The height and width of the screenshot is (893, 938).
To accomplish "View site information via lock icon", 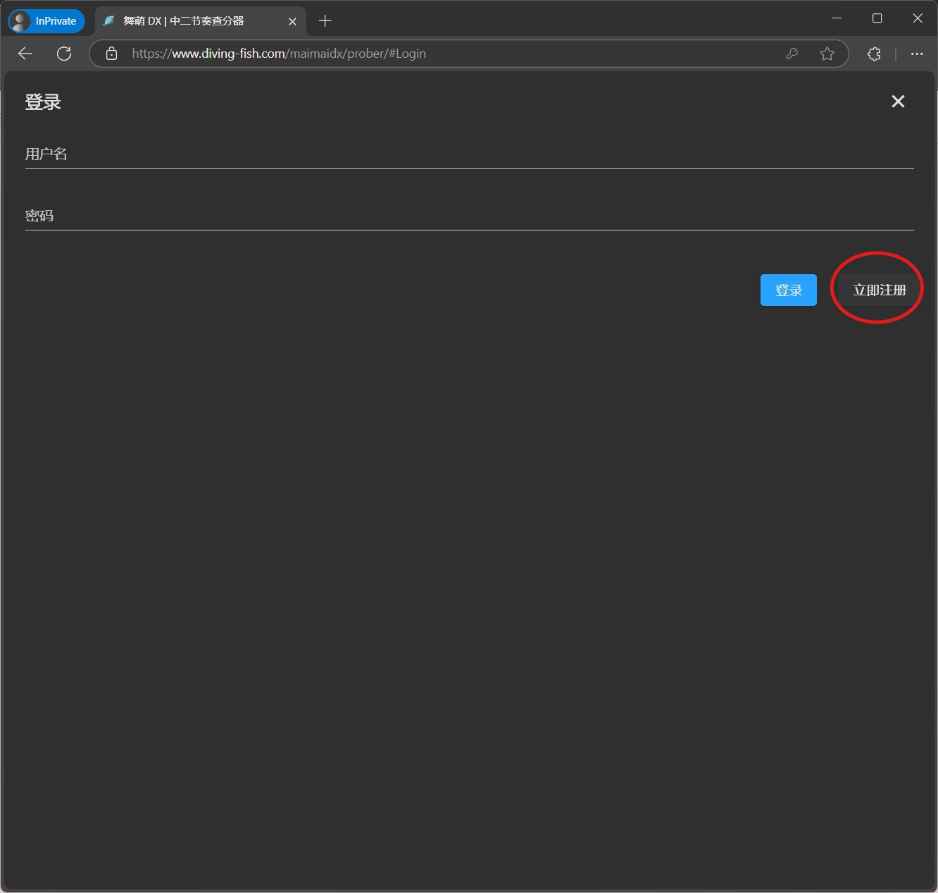I will pyautogui.click(x=111, y=54).
